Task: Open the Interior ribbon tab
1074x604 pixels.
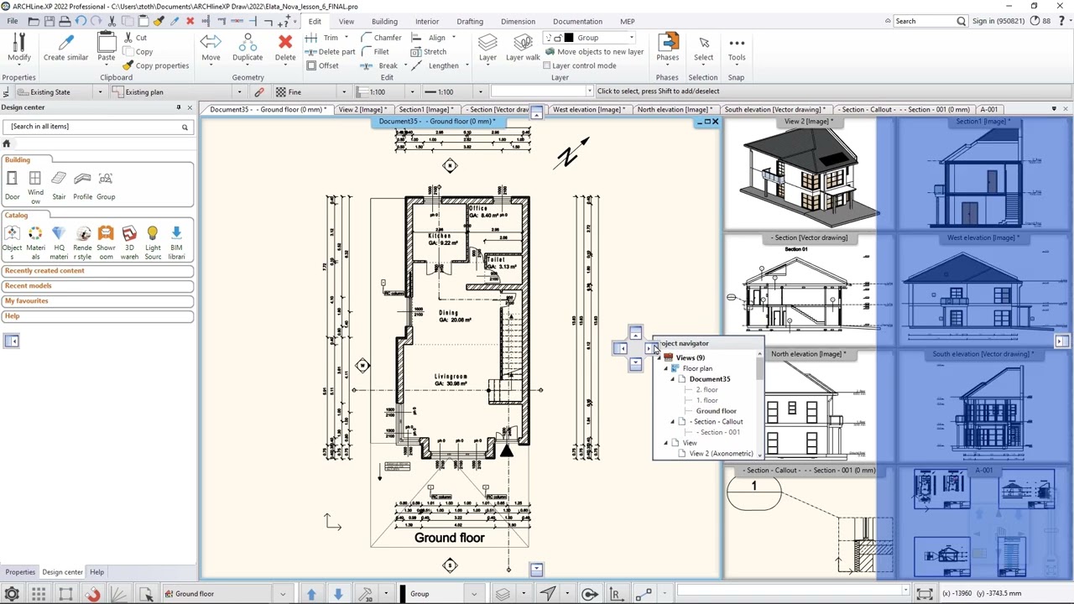Action: coord(427,21)
